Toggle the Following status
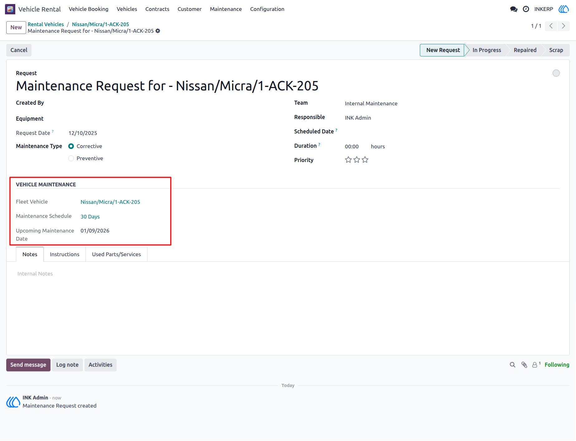Screen dimensions: 576x441 click(x=557, y=365)
